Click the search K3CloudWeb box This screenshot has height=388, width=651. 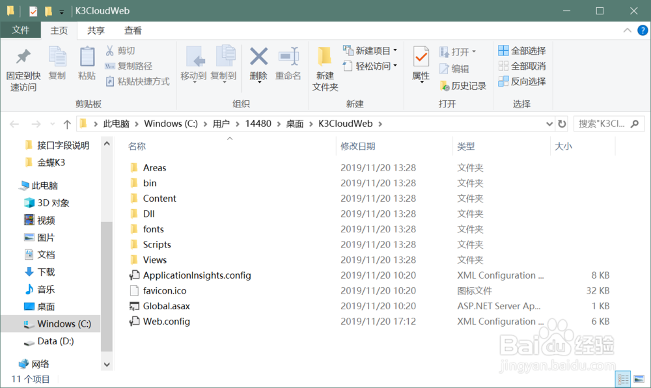[609, 124]
